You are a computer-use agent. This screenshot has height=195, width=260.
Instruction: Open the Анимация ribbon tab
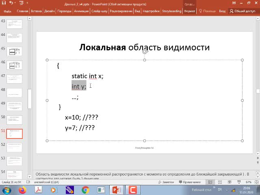click(x=81, y=11)
